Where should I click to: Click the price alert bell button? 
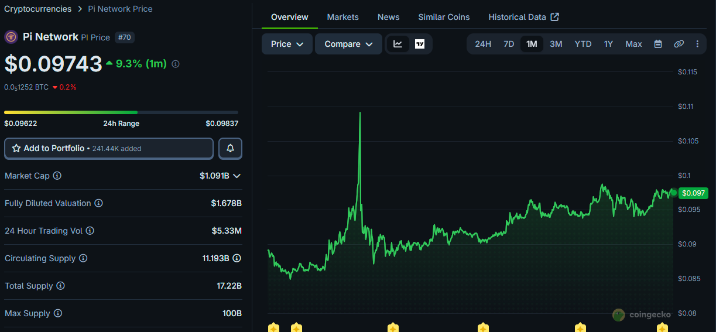click(230, 149)
